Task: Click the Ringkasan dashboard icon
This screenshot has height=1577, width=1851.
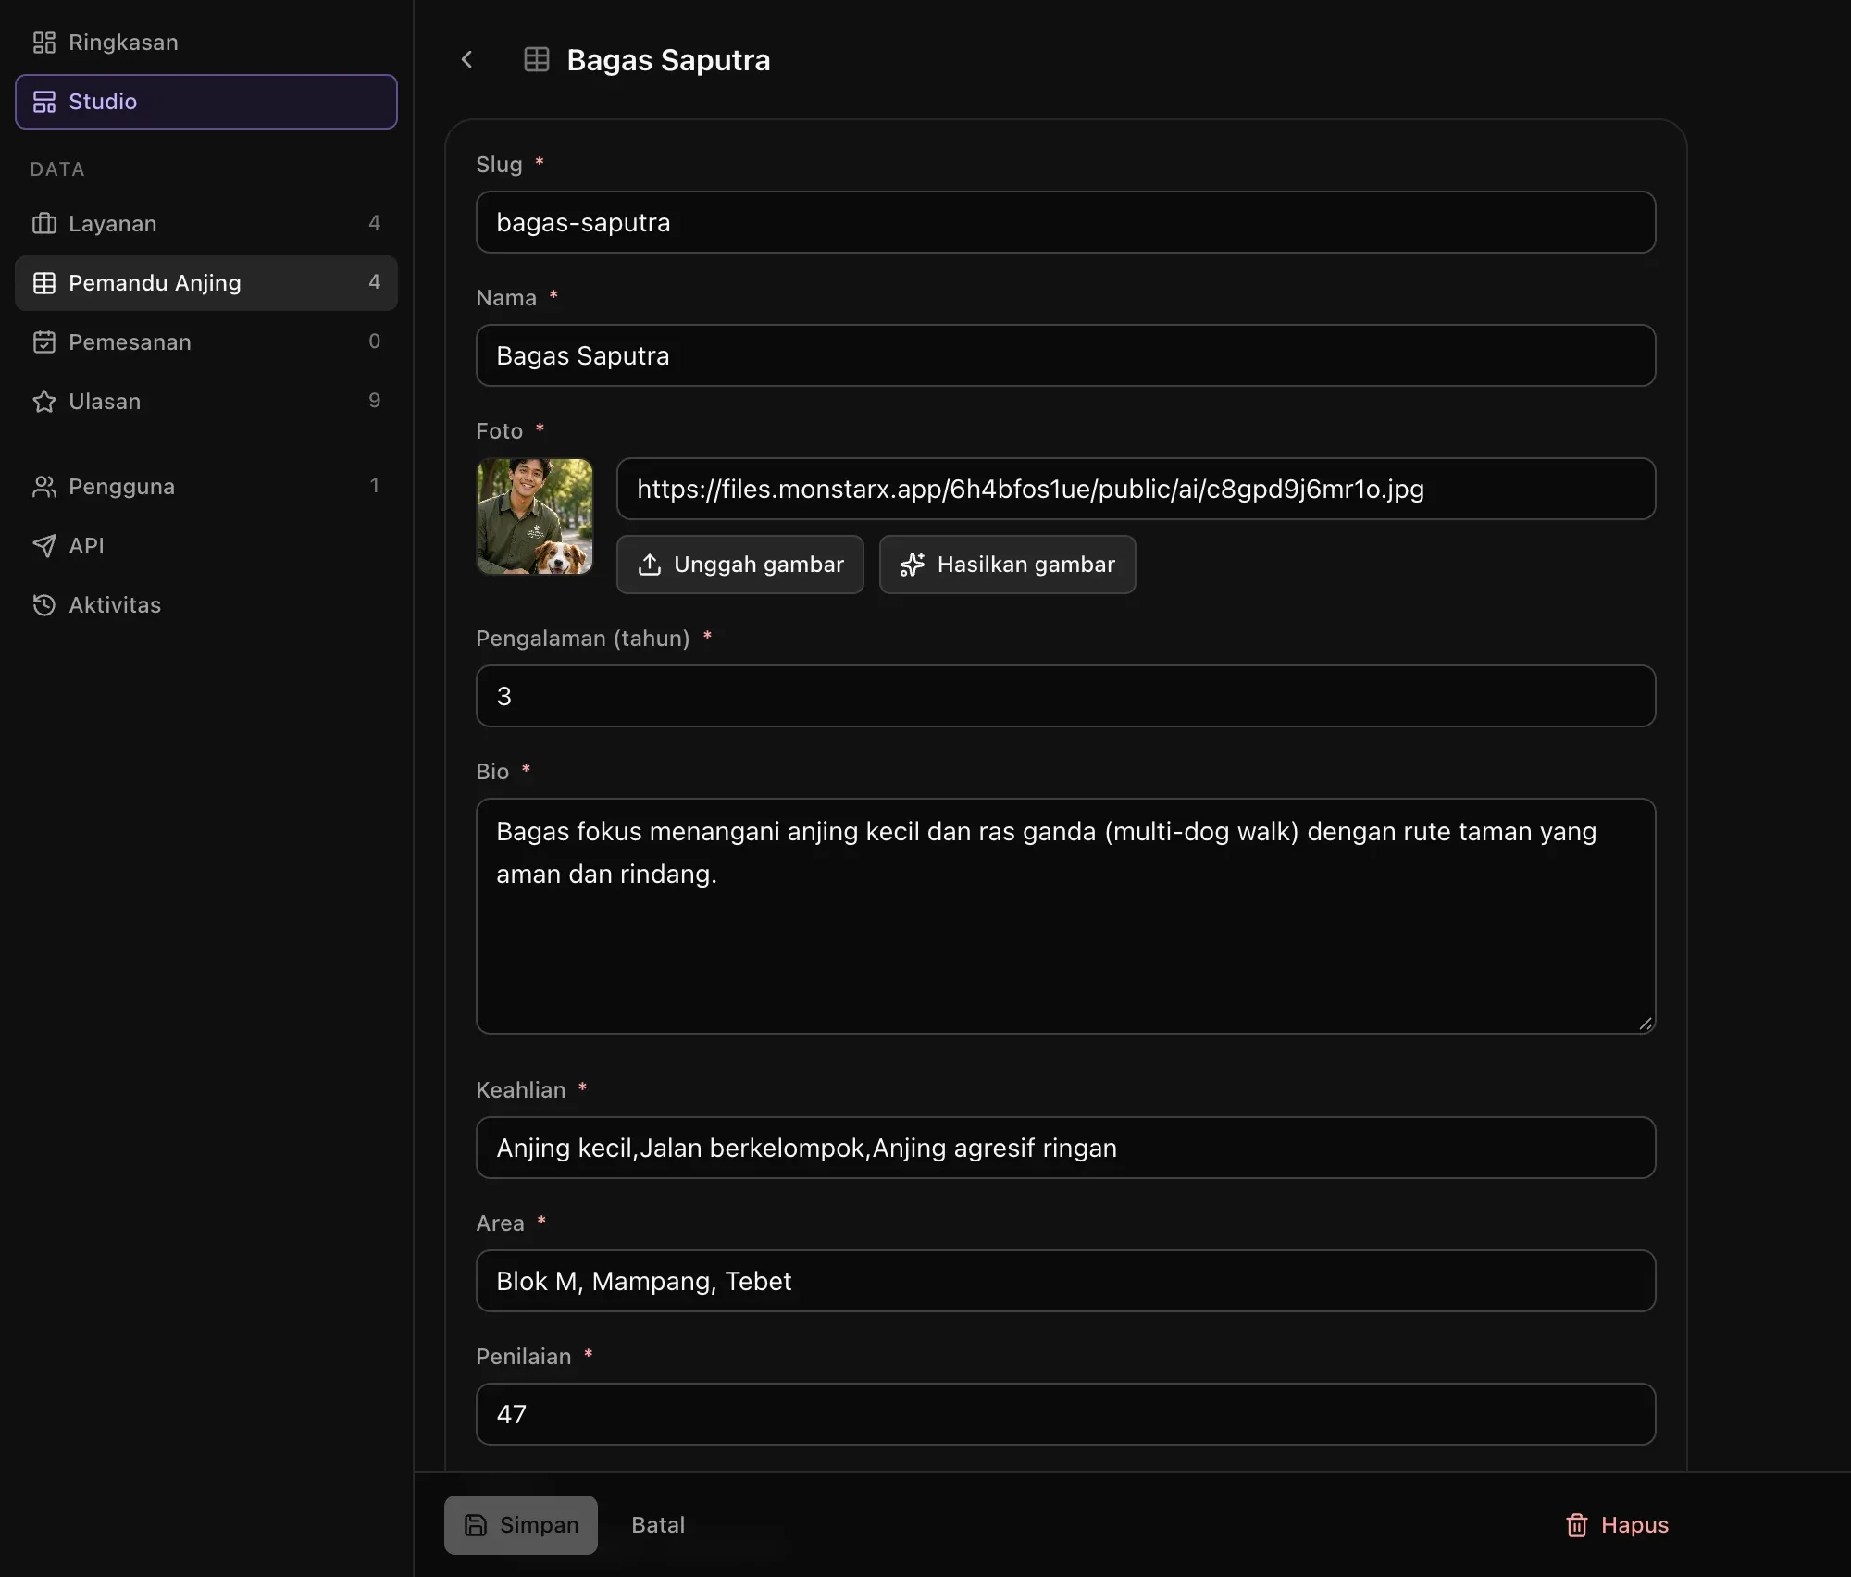Action: pos(43,43)
